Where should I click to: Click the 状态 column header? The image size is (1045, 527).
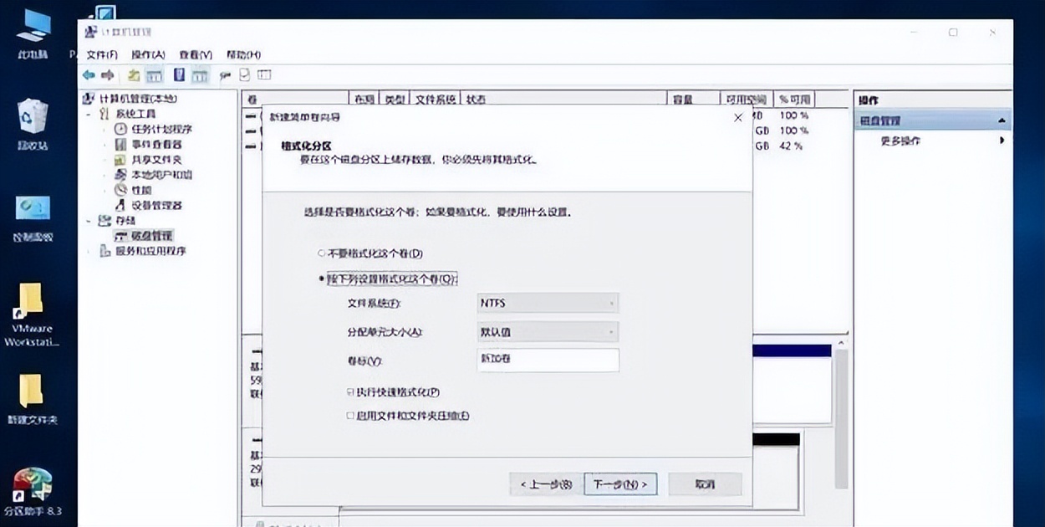point(564,99)
